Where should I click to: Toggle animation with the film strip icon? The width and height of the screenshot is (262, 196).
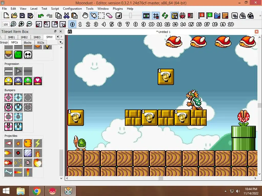(146, 16)
